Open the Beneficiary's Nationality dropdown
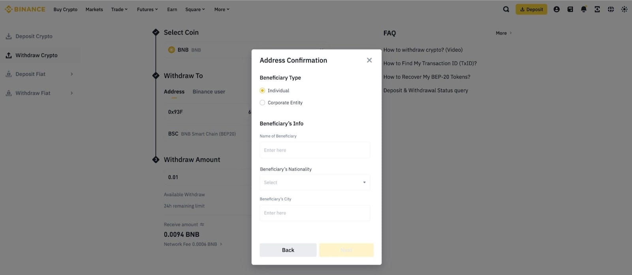The width and height of the screenshot is (632, 275). pos(315,182)
